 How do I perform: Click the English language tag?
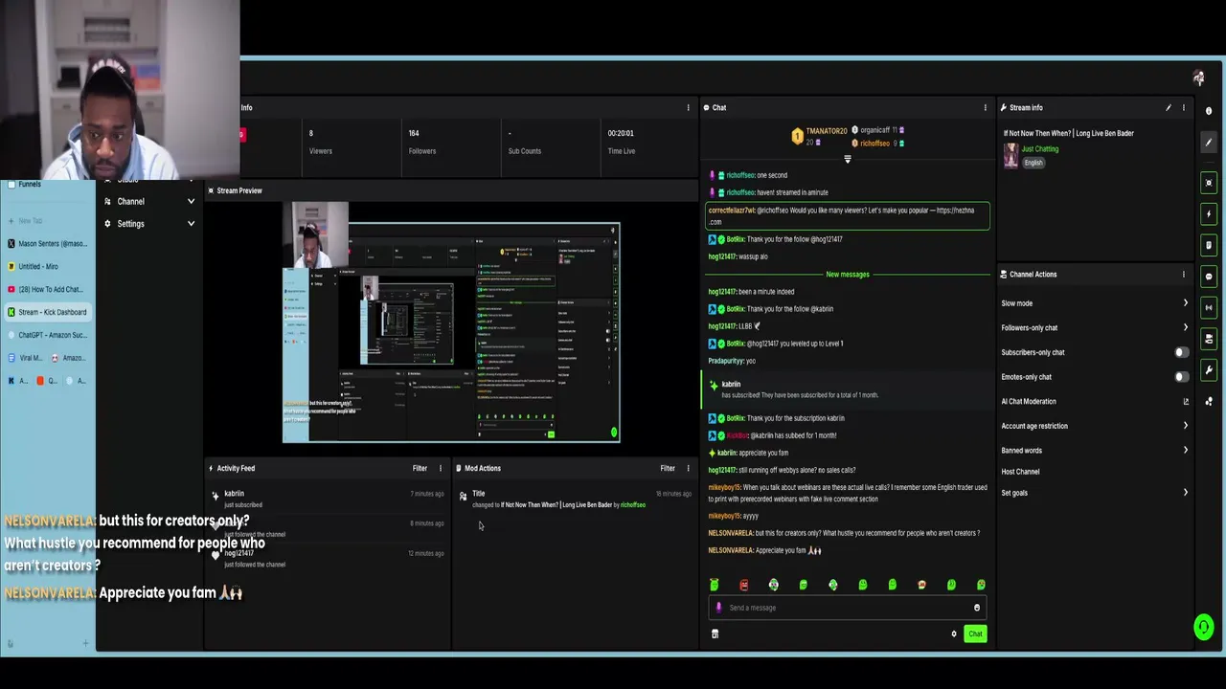(x=1033, y=163)
